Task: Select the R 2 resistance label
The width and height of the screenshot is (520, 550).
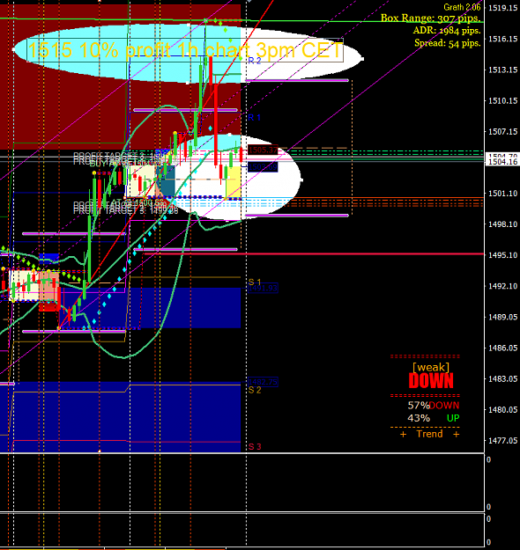Action: [x=255, y=61]
